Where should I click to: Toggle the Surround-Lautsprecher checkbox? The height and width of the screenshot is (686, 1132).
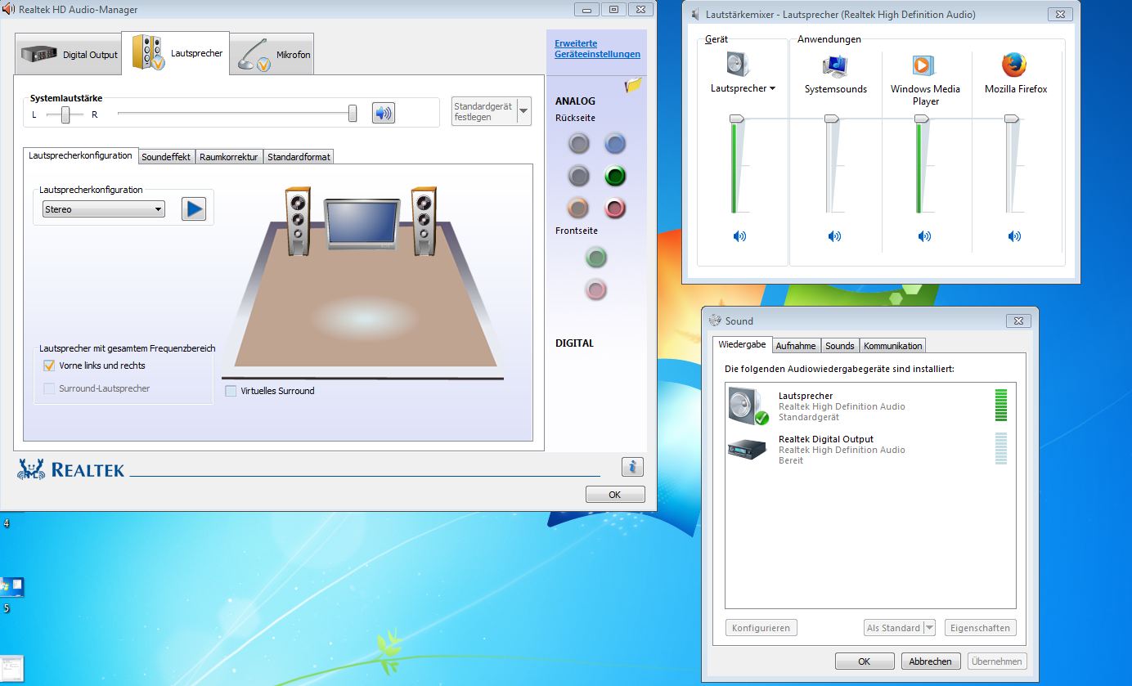pyautogui.click(x=49, y=388)
